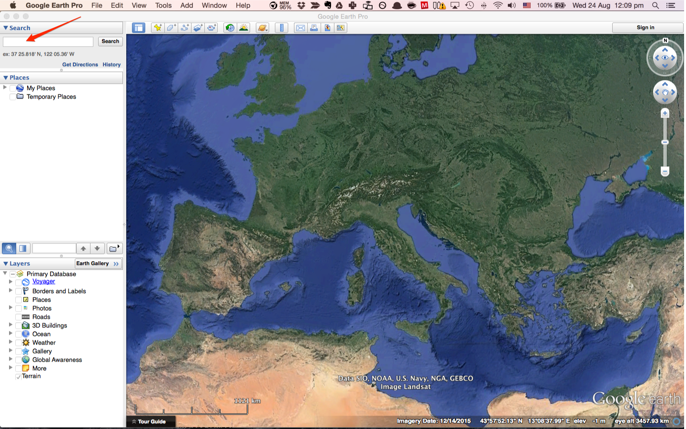The width and height of the screenshot is (686, 429).
Task: Enable the Photos layer checkbox
Action: 19,308
